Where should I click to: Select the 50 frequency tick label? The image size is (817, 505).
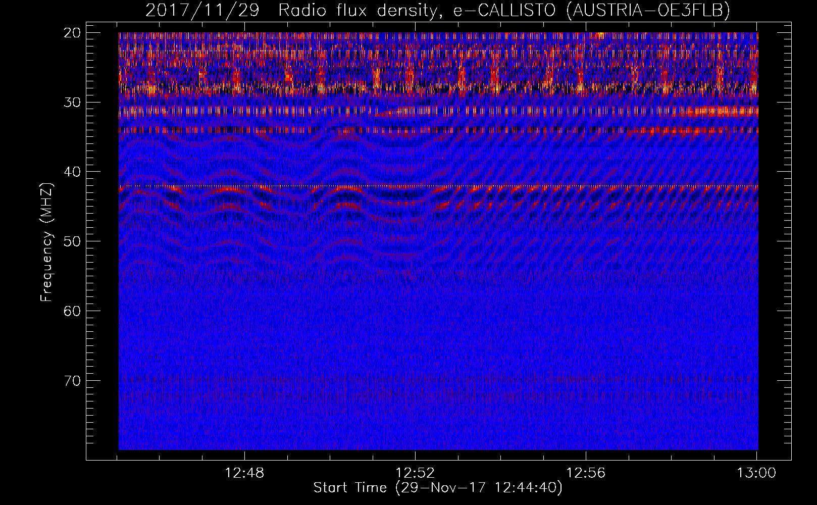click(x=73, y=241)
